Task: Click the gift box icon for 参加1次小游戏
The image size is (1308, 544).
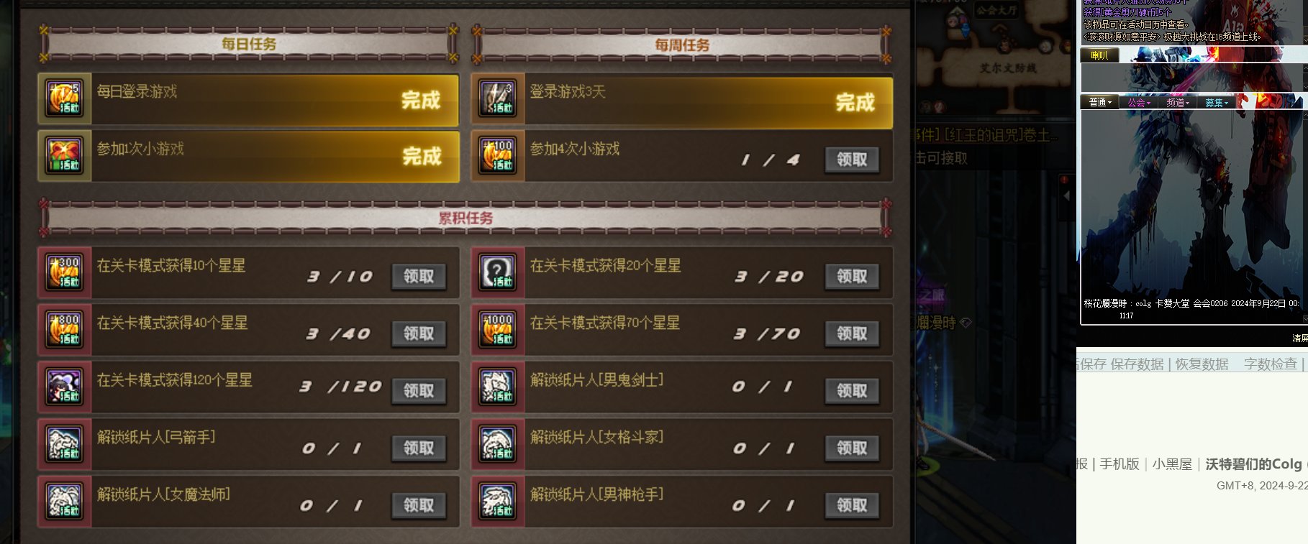Action: (x=64, y=156)
